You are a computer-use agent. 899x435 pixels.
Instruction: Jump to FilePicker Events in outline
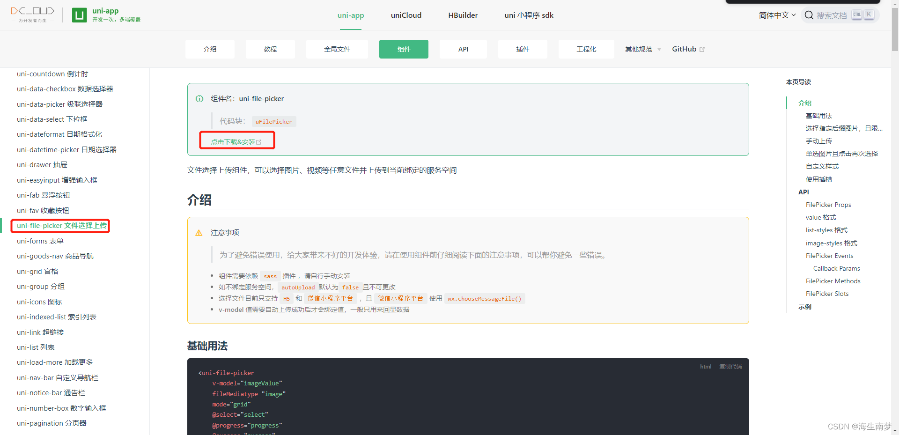829,256
